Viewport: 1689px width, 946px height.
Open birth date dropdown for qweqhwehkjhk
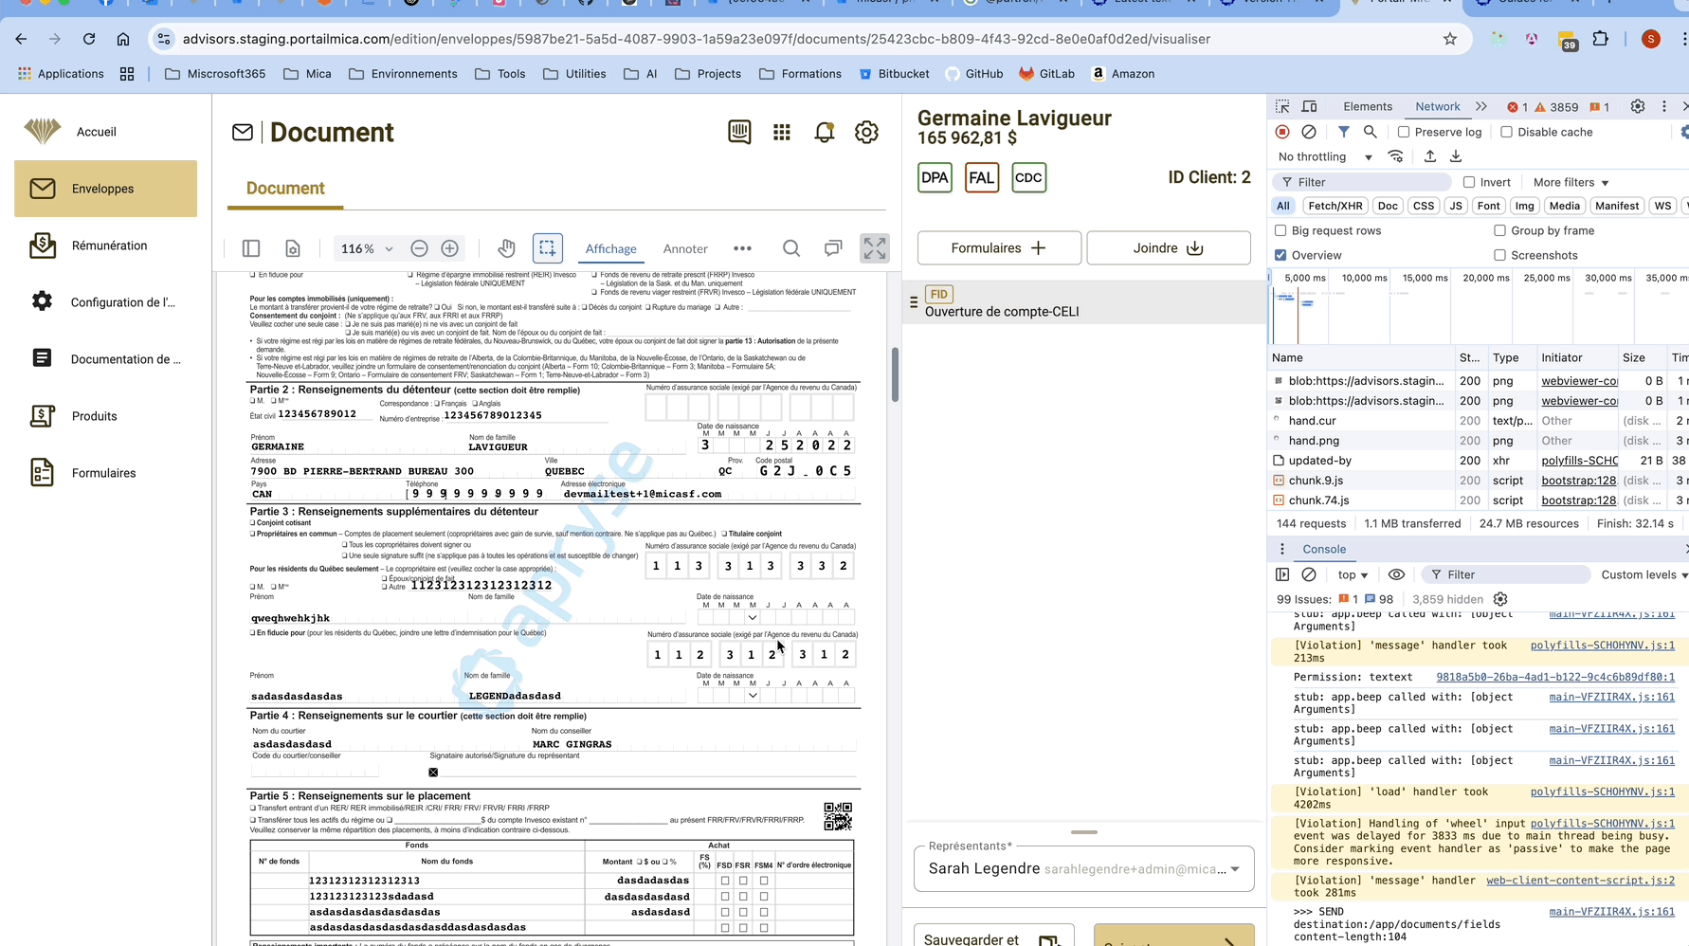753,617
